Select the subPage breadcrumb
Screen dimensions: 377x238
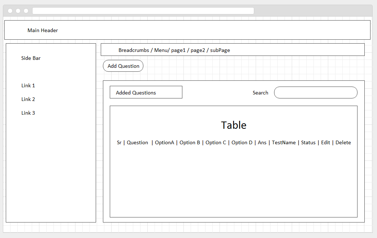(x=220, y=50)
